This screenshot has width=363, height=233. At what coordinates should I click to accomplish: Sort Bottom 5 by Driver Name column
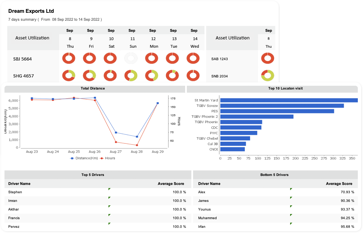coord(209,184)
